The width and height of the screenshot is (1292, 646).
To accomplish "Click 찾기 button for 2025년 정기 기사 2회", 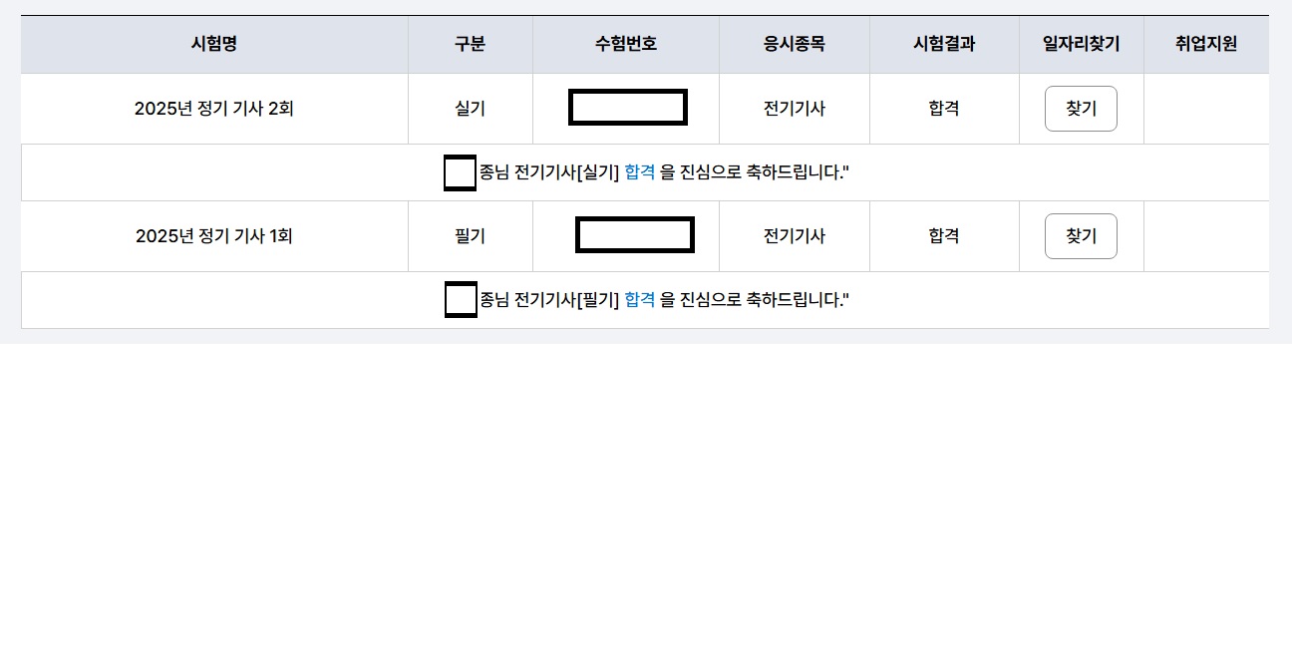I will tap(1081, 109).
